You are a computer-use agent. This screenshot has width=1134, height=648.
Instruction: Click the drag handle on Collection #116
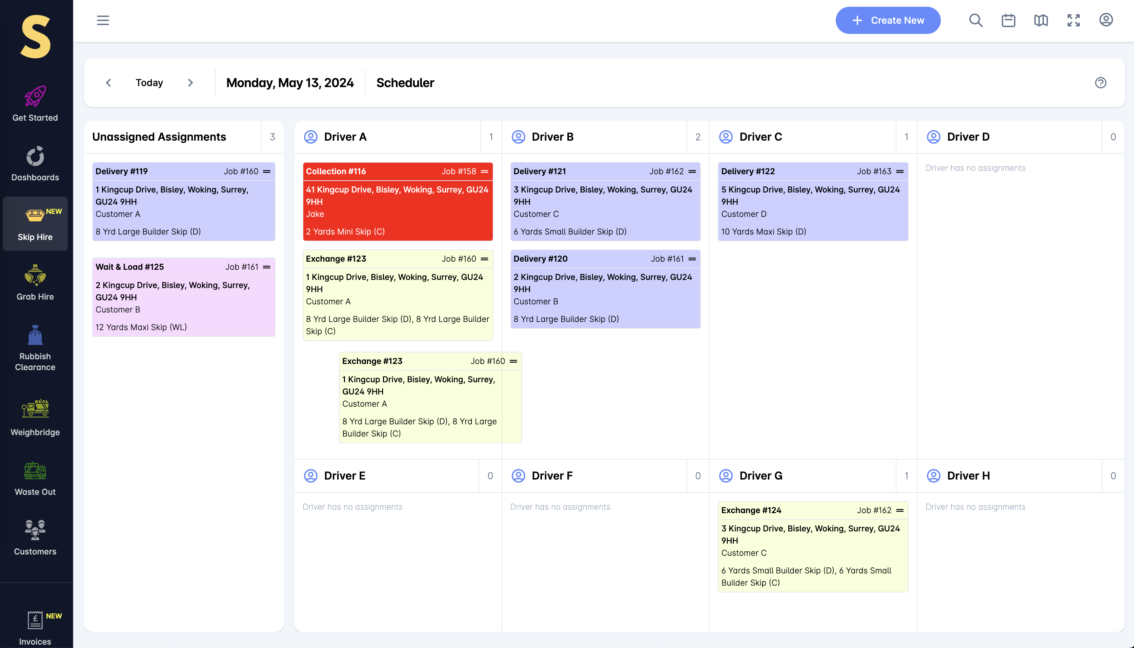tap(484, 171)
